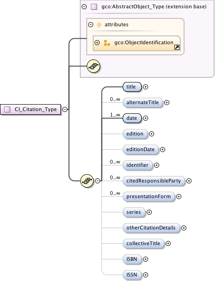215x282 pixels.
Task: Click the 1..∞ cardinality label above date
Action: pyautogui.click(x=115, y=115)
